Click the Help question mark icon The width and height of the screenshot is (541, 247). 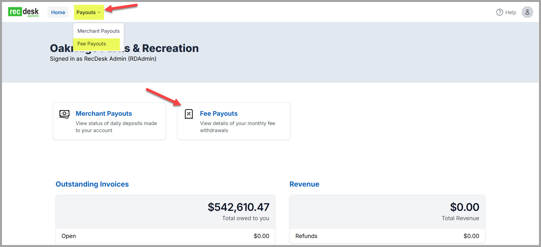[499, 12]
